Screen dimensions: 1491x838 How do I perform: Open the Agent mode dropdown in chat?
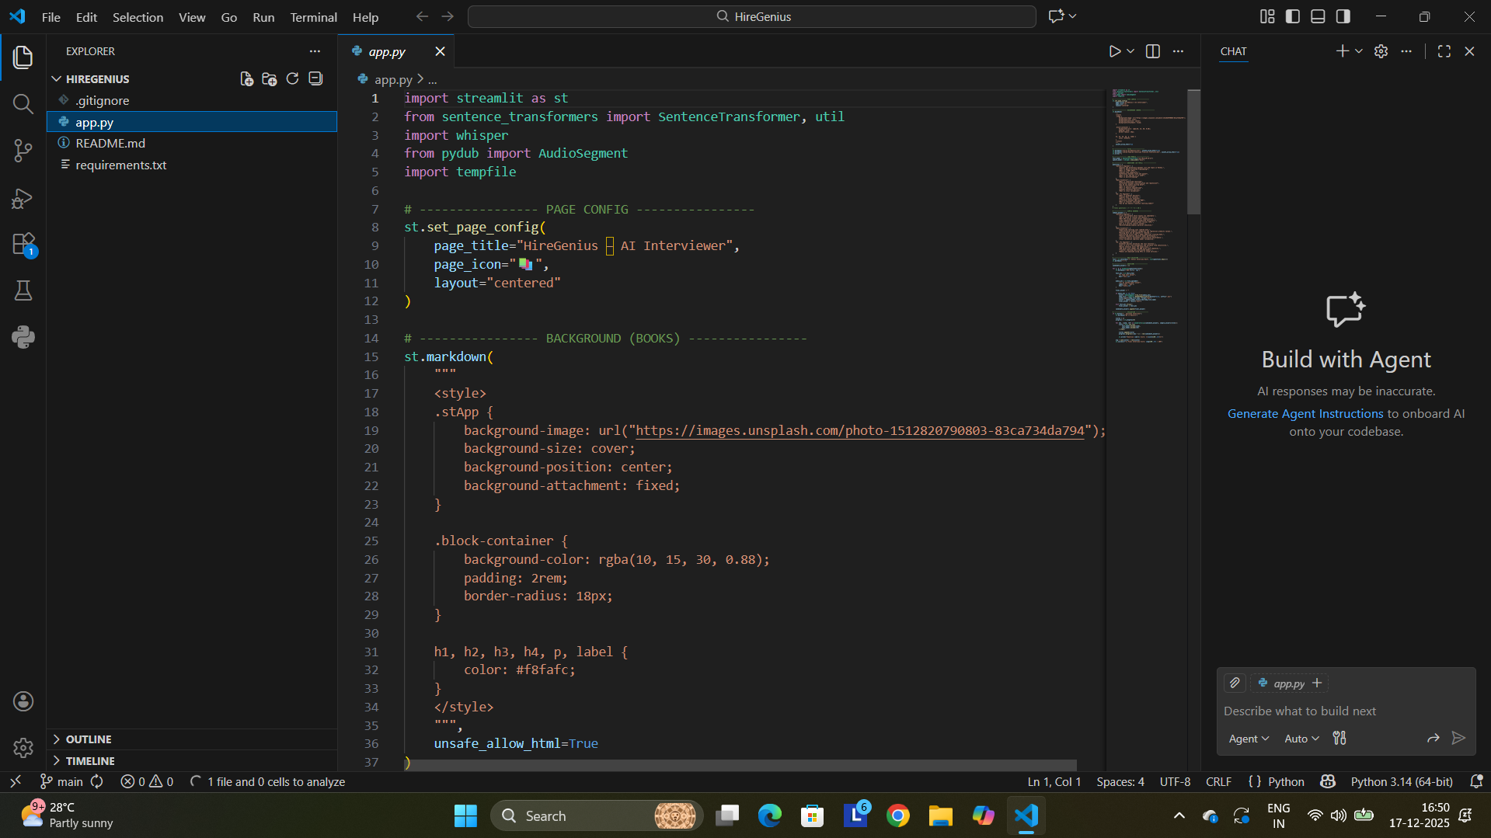pyautogui.click(x=1249, y=739)
